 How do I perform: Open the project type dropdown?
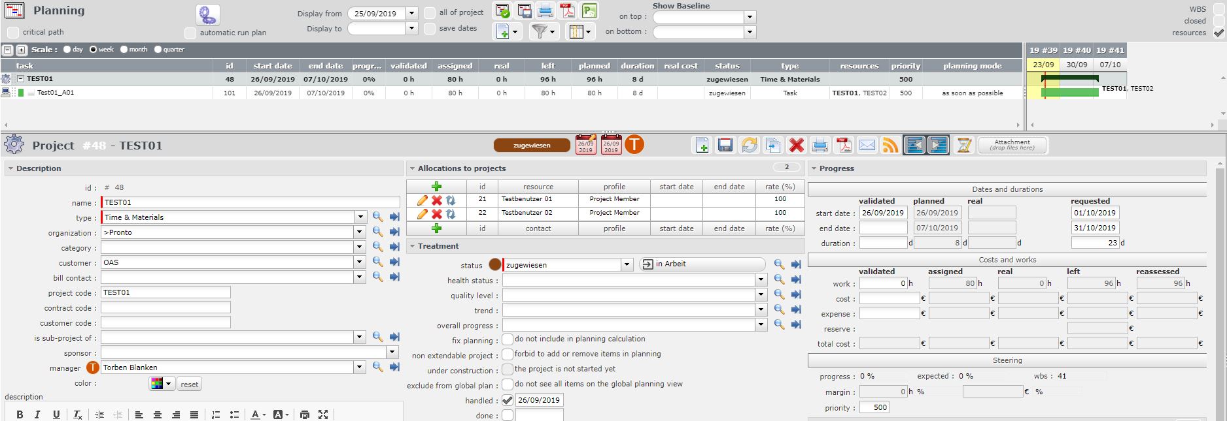coord(360,217)
